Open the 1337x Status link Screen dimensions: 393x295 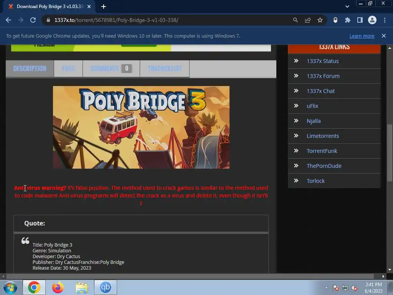(x=322, y=61)
